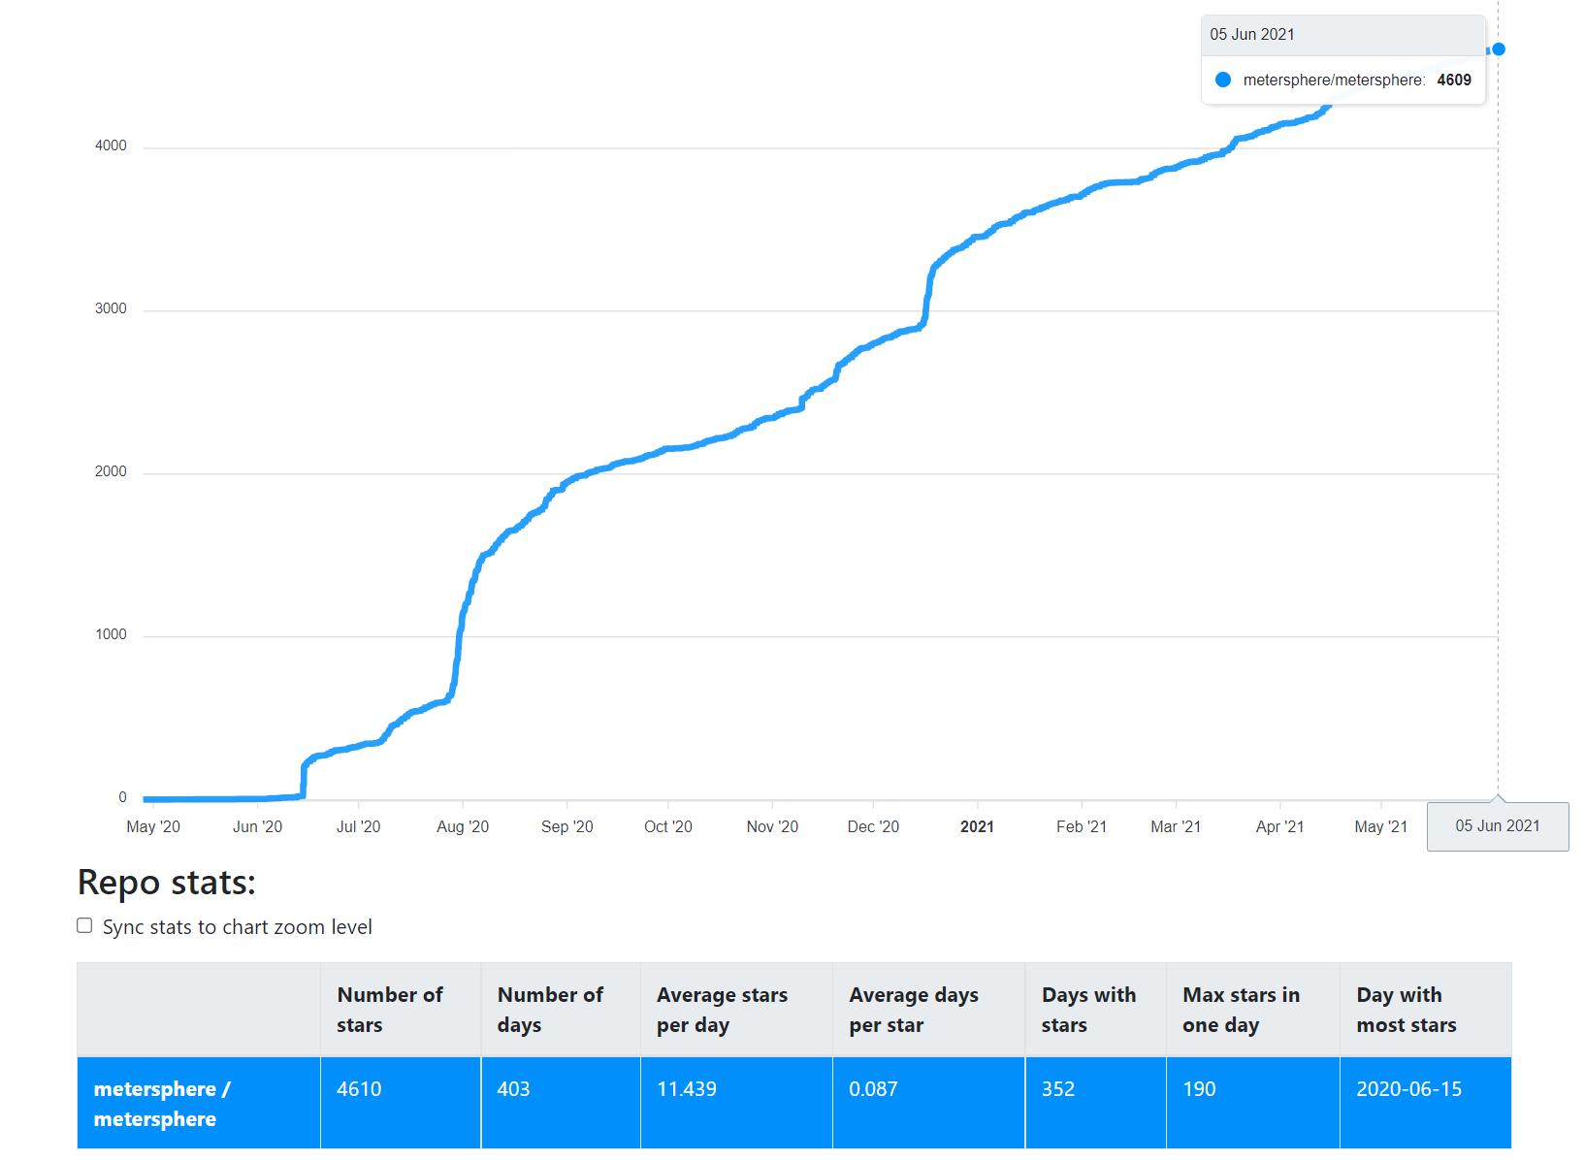
Task: Click the Jun '20 x-axis label
Action: 257,827
